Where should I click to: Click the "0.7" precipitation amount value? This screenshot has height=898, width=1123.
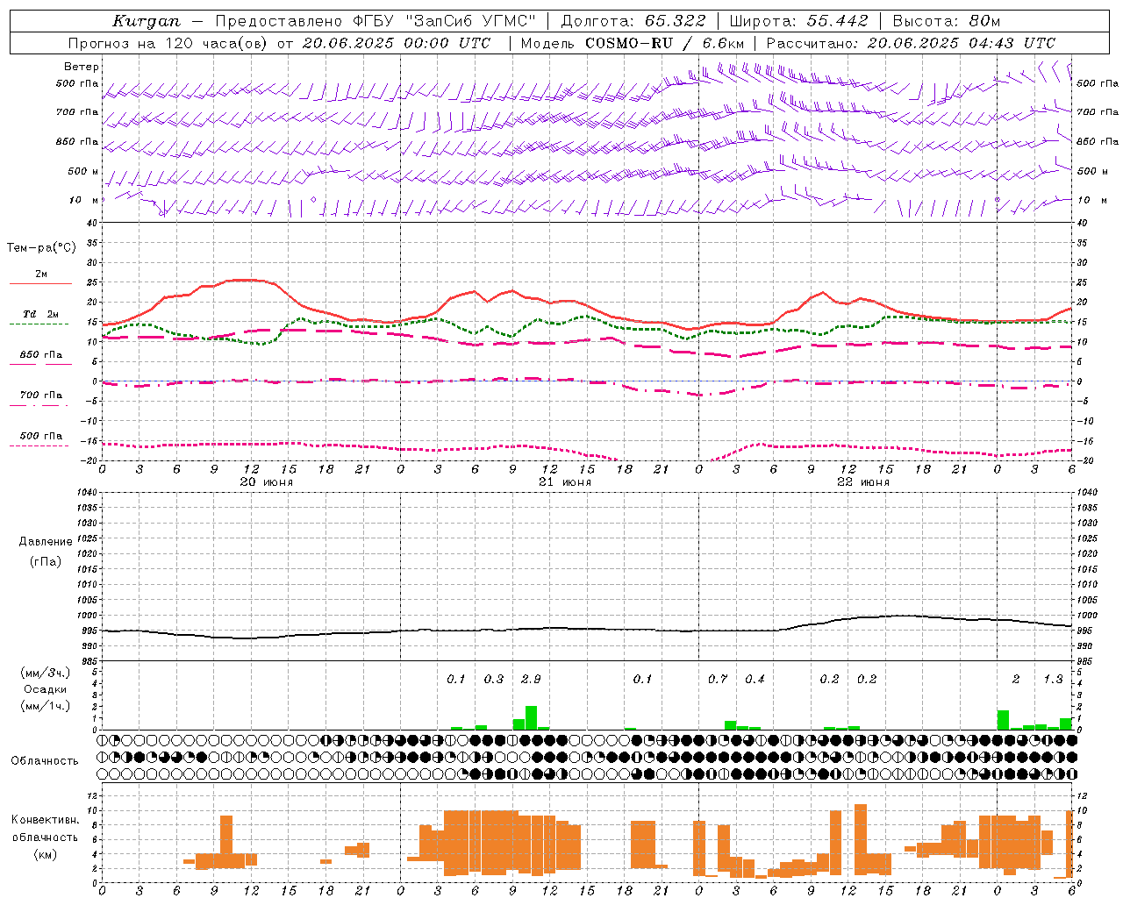pyautogui.click(x=718, y=679)
